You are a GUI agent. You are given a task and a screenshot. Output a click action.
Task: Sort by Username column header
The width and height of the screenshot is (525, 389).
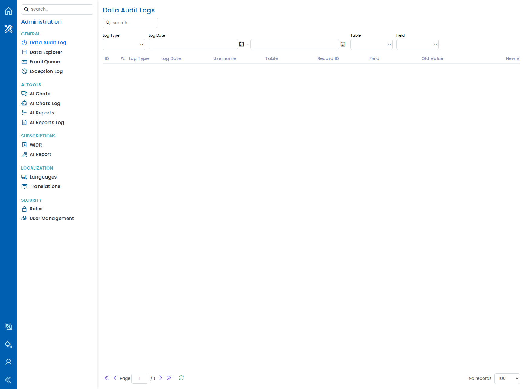225,58
